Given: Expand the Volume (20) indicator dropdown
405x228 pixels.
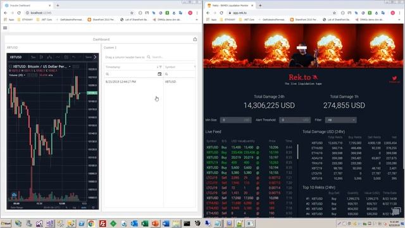Looking at the screenshot, I should click(25, 75).
